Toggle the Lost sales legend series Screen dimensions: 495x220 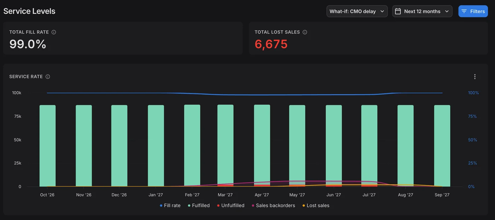[316, 205]
